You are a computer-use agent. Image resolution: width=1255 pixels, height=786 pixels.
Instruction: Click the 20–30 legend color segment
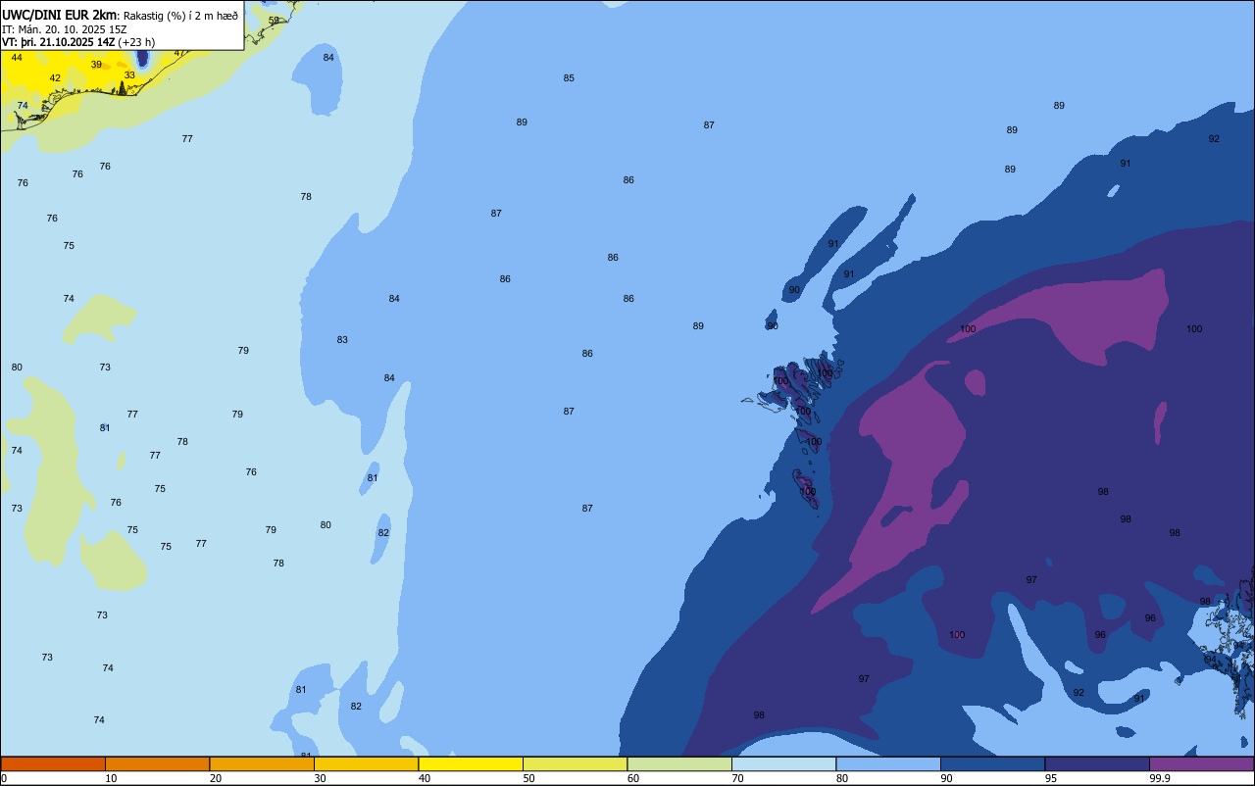[262, 763]
